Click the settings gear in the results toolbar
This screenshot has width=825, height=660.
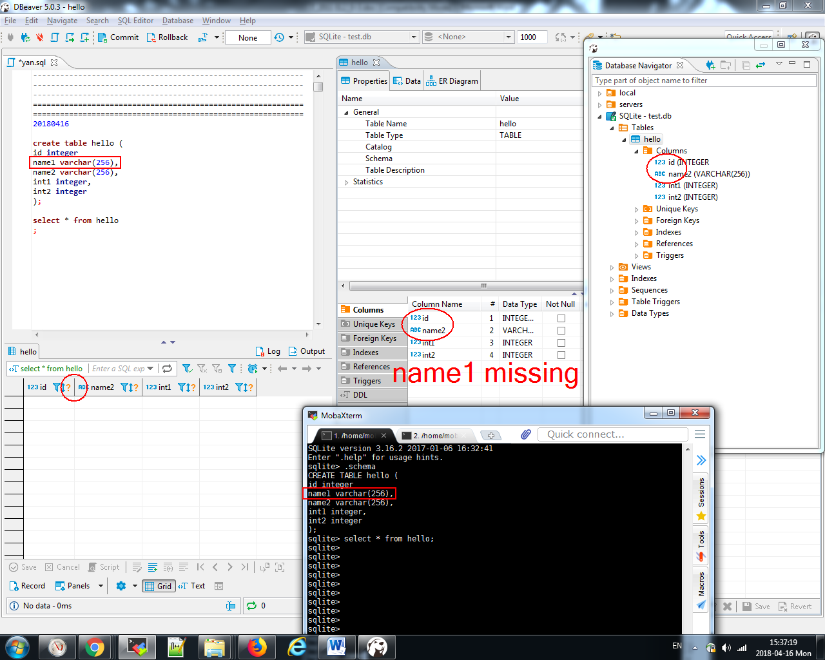pyautogui.click(x=120, y=586)
